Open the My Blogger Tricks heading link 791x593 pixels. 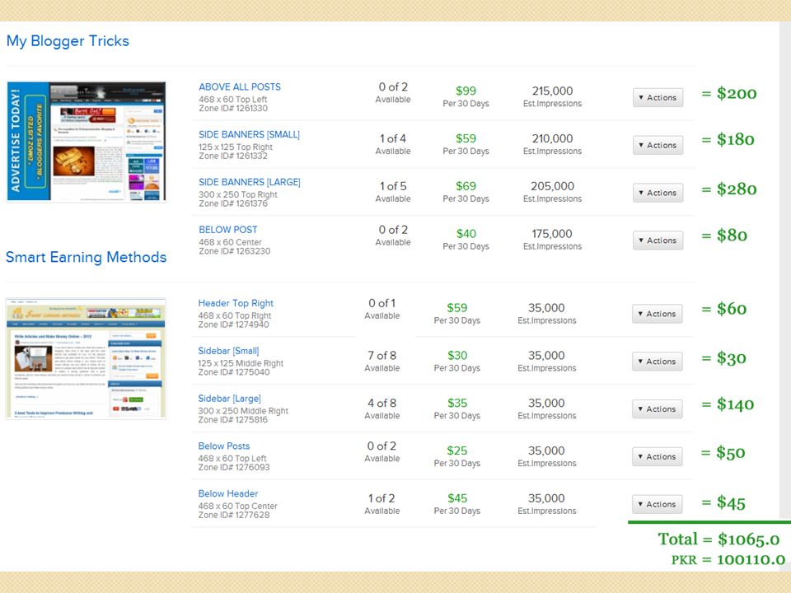pyautogui.click(x=68, y=41)
